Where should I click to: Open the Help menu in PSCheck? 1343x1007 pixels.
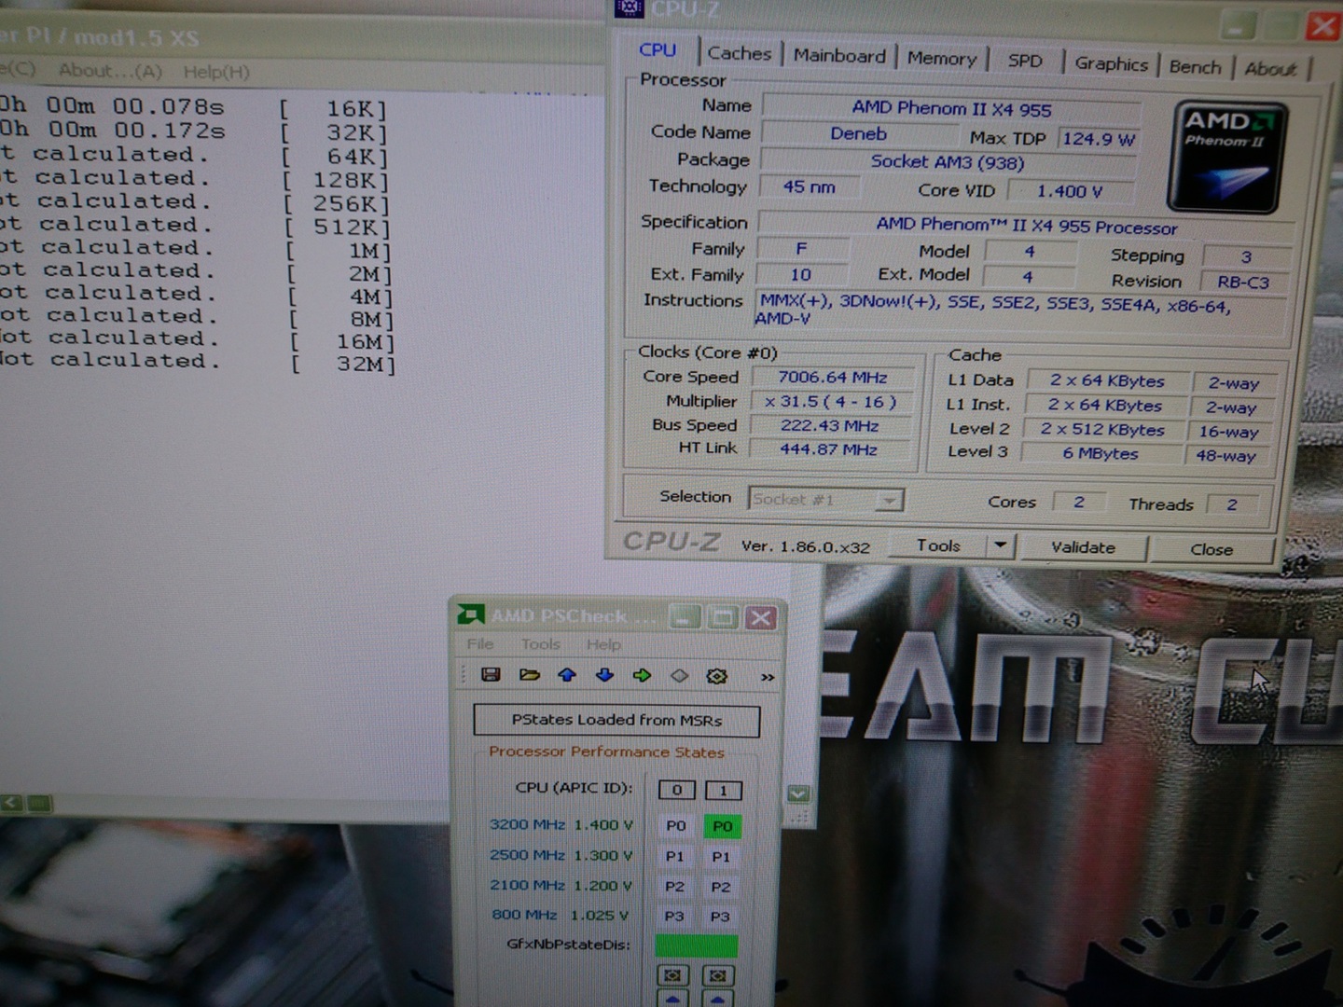[603, 644]
